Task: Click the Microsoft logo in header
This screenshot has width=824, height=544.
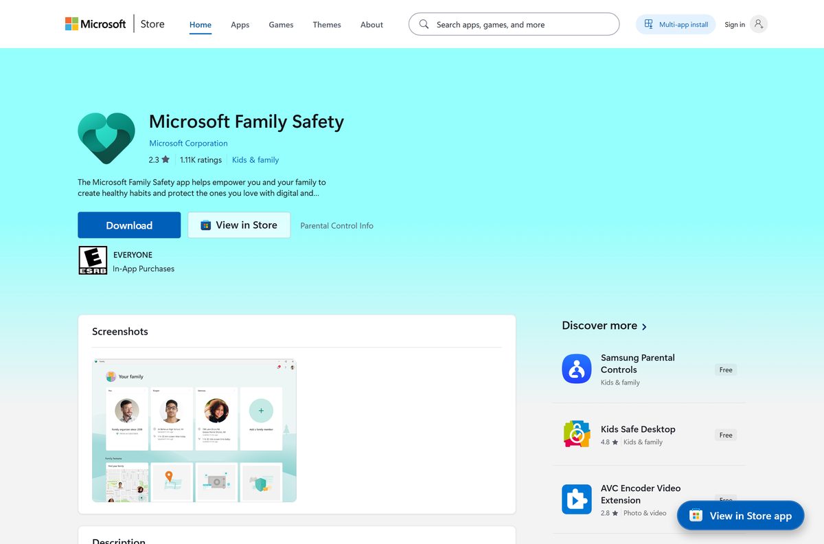Action: coord(95,24)
